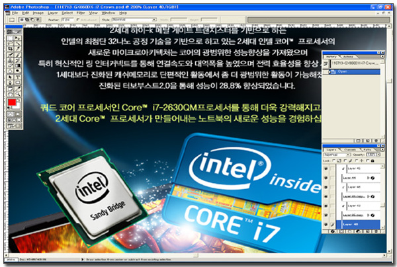Select the Crop tool
The image size is (397, 267).
(10, 48)
